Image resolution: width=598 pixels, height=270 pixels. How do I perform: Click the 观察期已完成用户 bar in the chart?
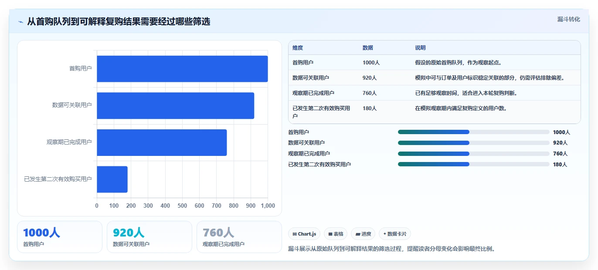pos(162,142)
